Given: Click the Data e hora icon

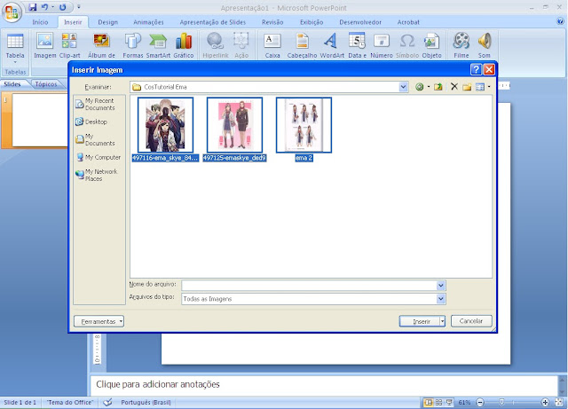Looking at the screenshot, I should pyautogui.click(x=357, y=45).
